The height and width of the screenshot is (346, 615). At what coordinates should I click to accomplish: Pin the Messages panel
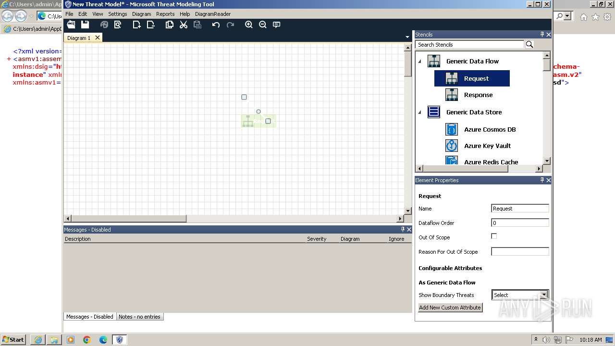(x=403, y=229)
